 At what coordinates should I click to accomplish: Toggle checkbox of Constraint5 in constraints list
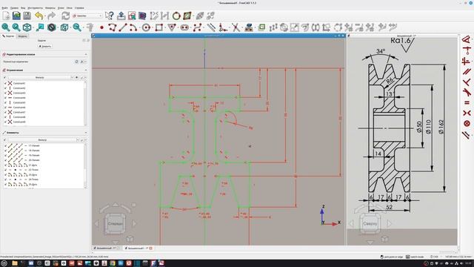click(x=5, y=102)
